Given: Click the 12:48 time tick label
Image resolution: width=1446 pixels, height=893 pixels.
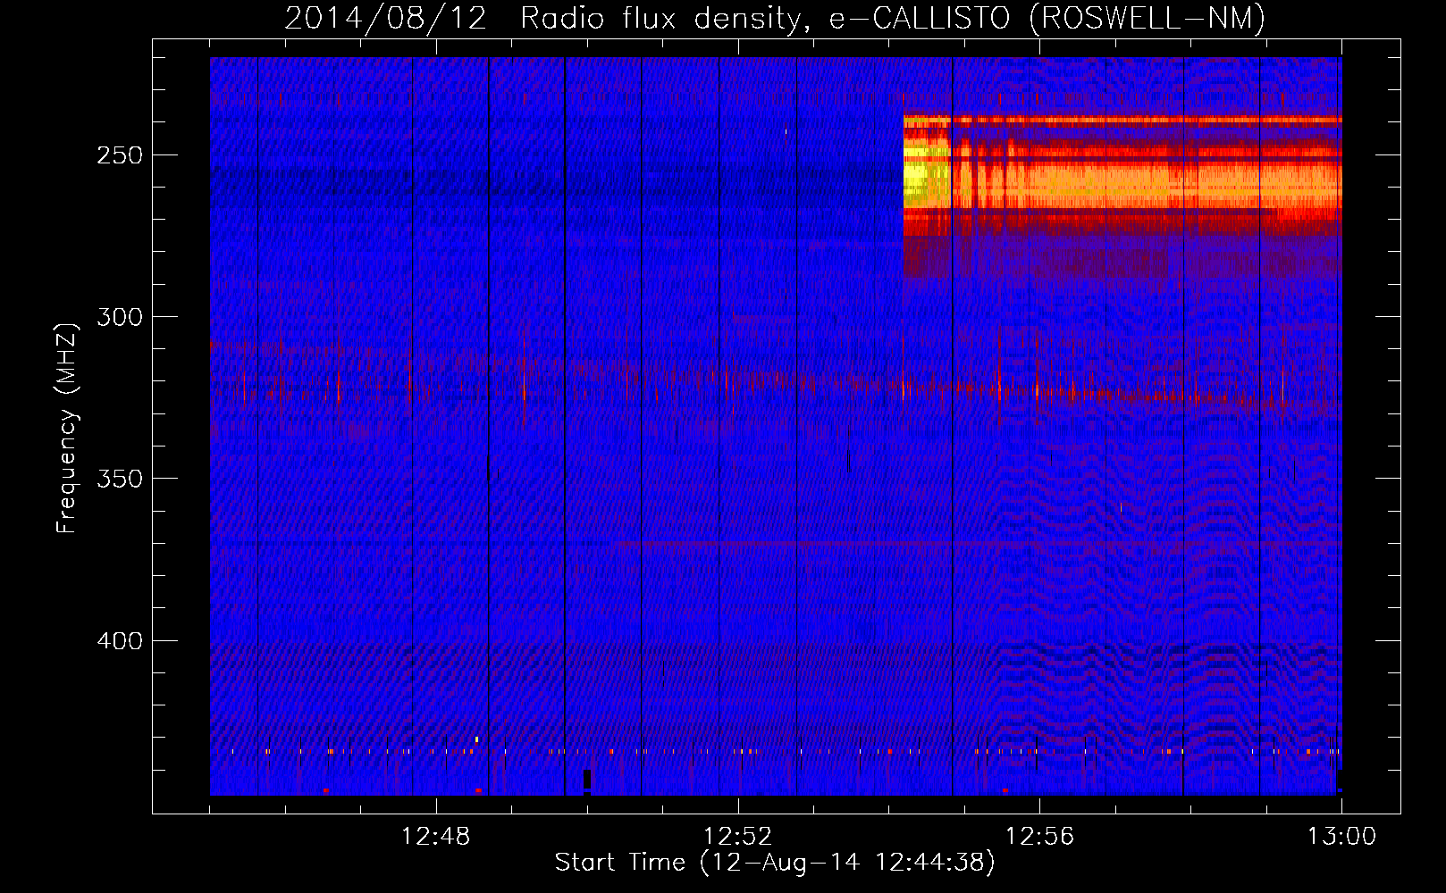Looking at the screenshot, I should tap(436, 837).
